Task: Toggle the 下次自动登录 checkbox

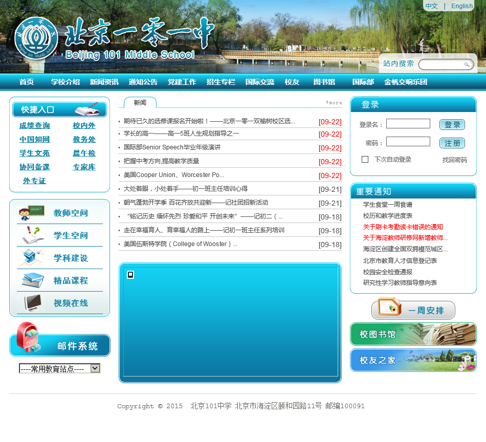Action: 365,159
